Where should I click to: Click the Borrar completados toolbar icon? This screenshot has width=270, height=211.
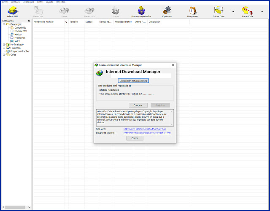[x=141, y=12]
